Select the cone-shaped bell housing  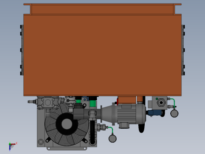pyautogui.click(x=107, y=114)
